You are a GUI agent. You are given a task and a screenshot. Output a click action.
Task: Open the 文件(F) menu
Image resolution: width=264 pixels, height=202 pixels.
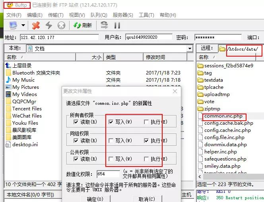(14, 15)
